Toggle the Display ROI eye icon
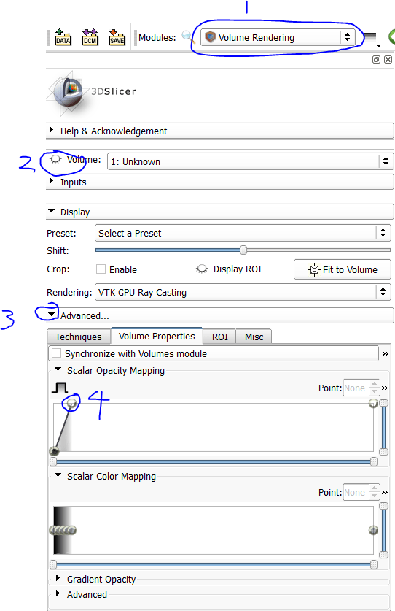This screenshot has width=395, height=611. (x=202, y=269)
